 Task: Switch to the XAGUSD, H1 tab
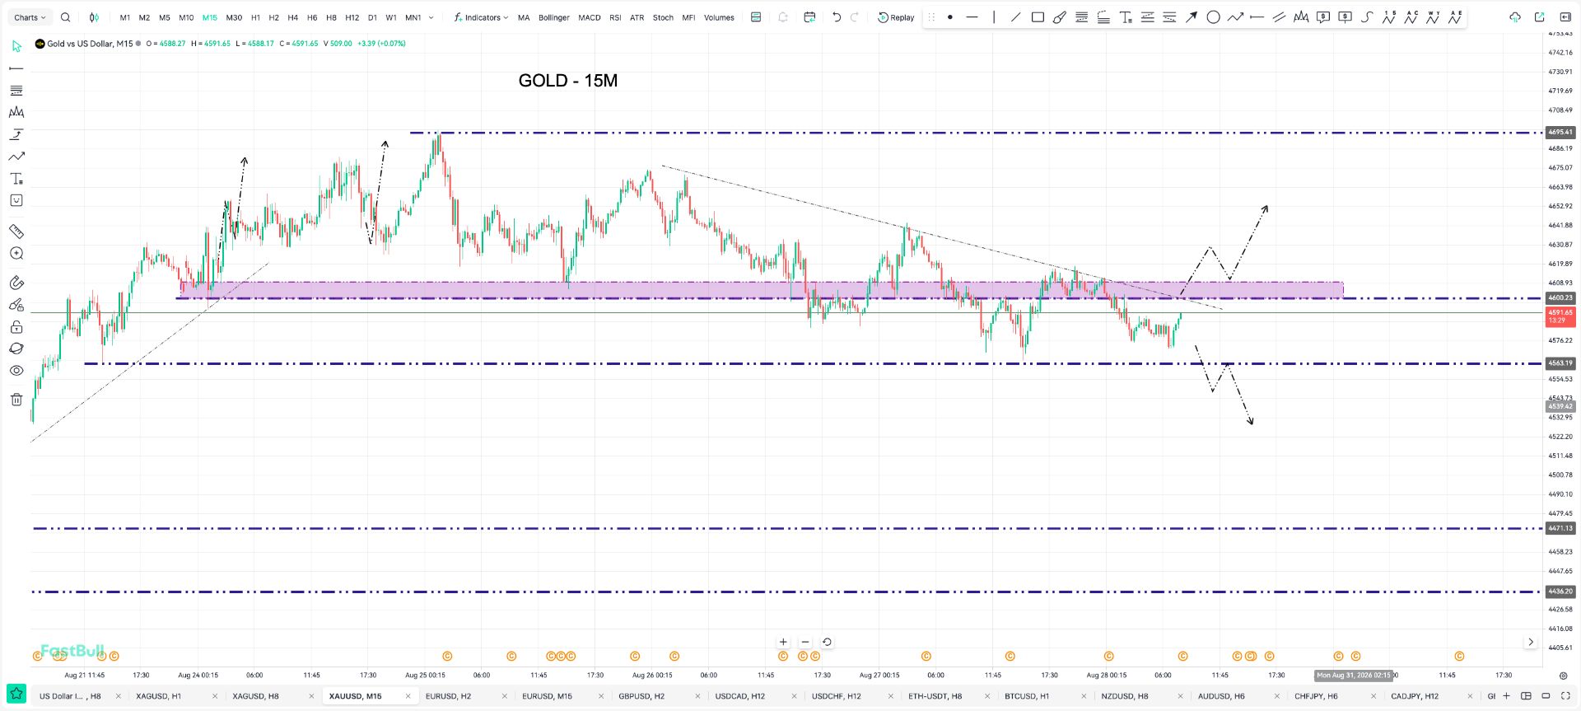pos(158,696)
